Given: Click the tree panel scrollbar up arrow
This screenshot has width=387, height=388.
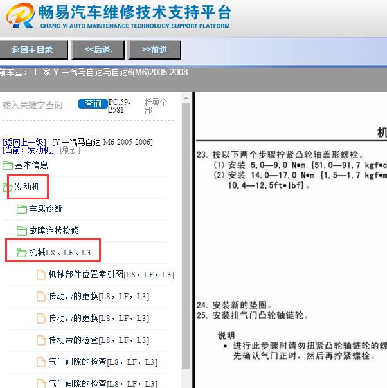Looking at the screenshot, I should coord(186,98).
